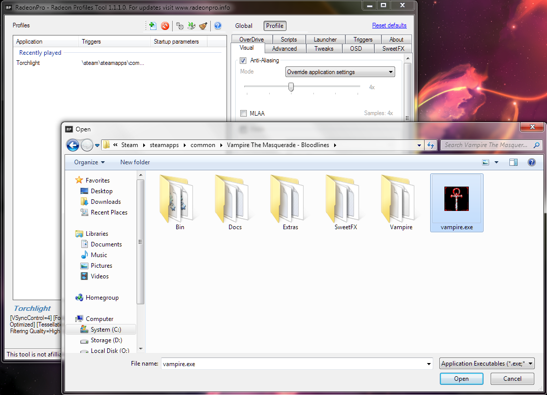Open the Organize menu dropdown

tap(89, 162)
